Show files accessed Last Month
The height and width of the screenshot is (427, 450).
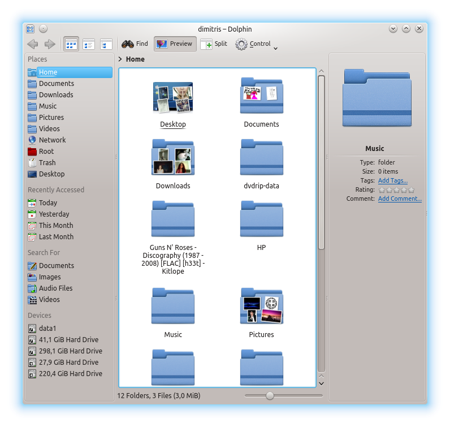pos(70,237)
